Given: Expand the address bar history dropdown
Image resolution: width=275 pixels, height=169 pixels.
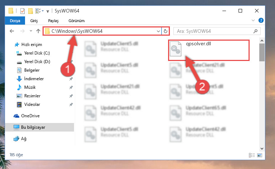Looking at the screenshot, I should [x=158, y=31].
